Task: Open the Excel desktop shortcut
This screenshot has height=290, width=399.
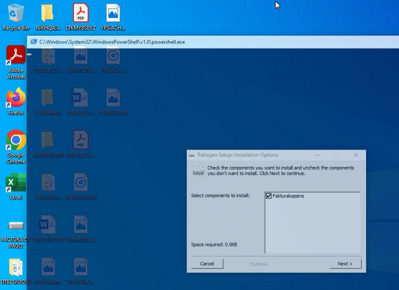Action: coord(16,186)
